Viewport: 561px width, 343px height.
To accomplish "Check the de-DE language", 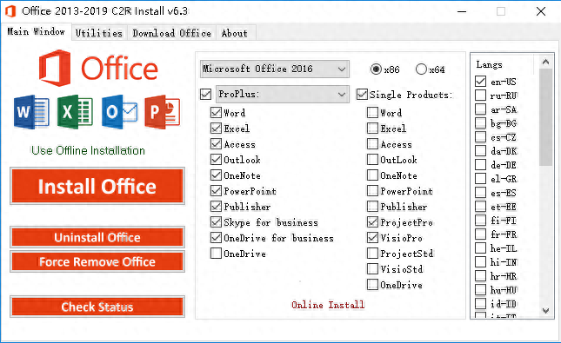I will [x=480, y=165].
